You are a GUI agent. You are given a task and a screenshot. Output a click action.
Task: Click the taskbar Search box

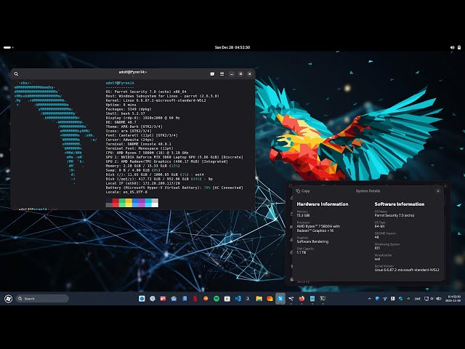point(42,299)
